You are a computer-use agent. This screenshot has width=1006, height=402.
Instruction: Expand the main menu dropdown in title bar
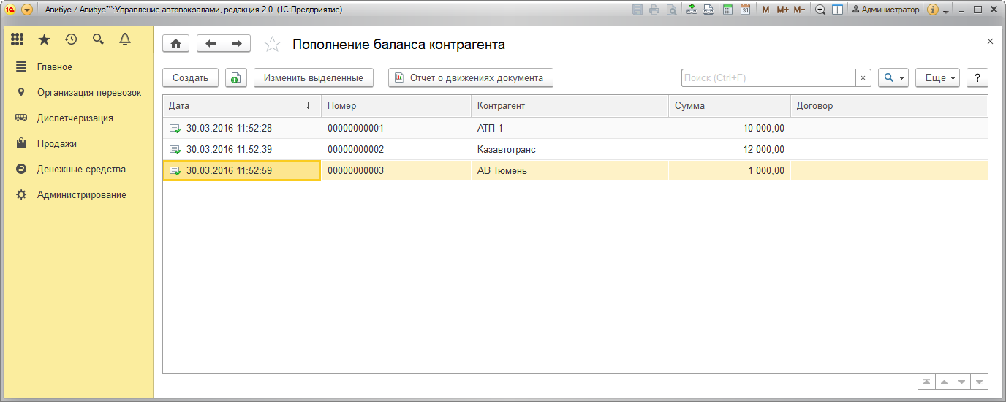(x=27, y=10)
